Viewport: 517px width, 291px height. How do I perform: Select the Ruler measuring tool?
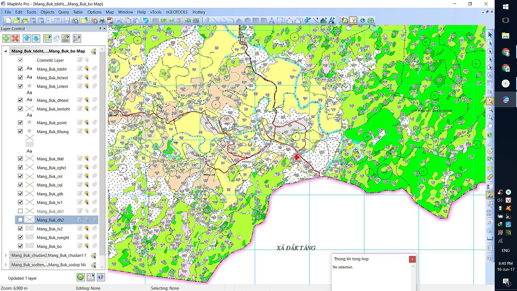(x=490, y=177)
